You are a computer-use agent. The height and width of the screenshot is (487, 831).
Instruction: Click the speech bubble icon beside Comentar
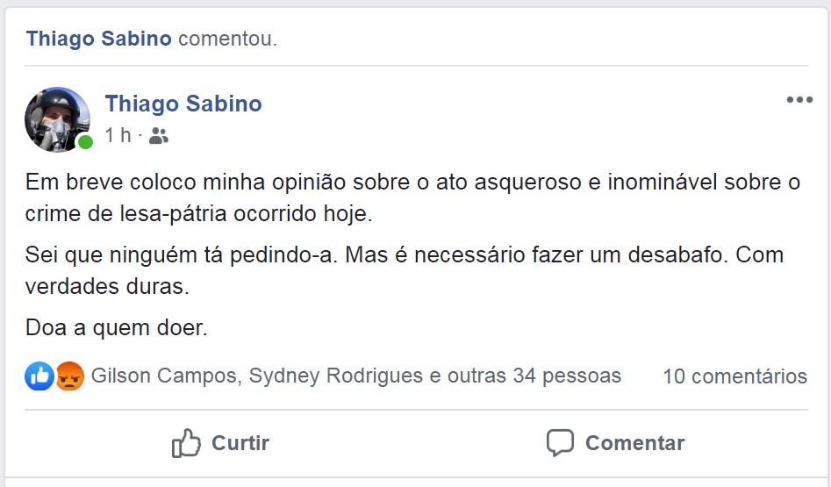(x=560, y=443)
